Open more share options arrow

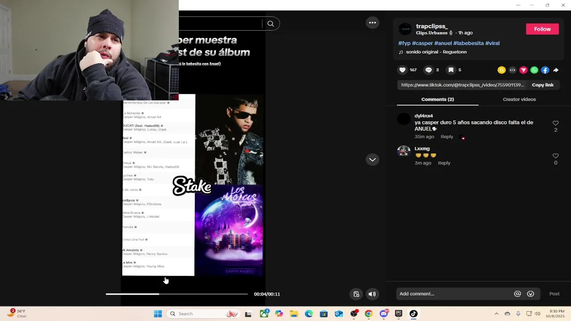[x=556, y=70]
